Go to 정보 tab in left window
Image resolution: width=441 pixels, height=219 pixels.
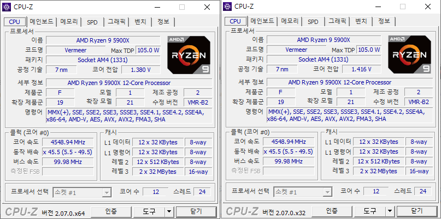point(163,22)
